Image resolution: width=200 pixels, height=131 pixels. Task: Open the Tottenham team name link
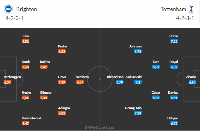point(173,9)
